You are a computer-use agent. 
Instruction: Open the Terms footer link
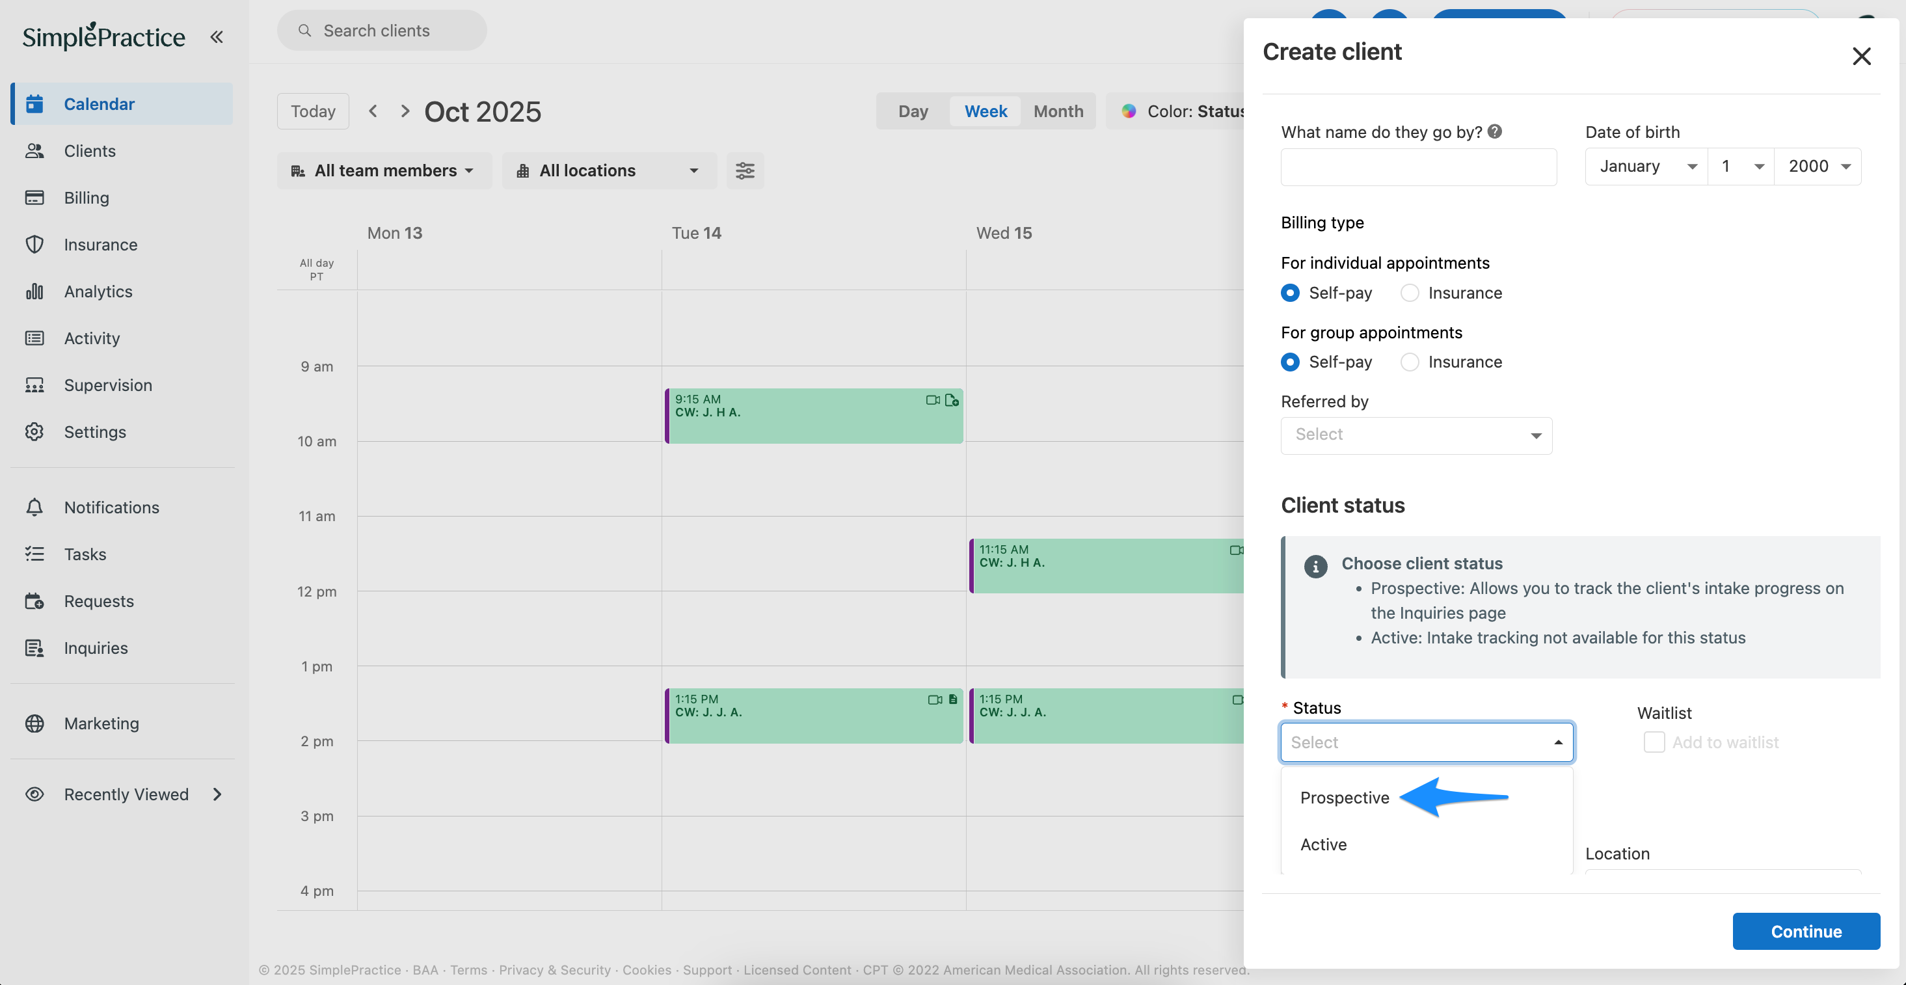pos(468,969)
